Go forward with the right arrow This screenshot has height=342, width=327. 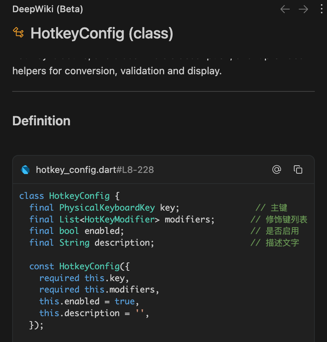(x=303, y=9)
